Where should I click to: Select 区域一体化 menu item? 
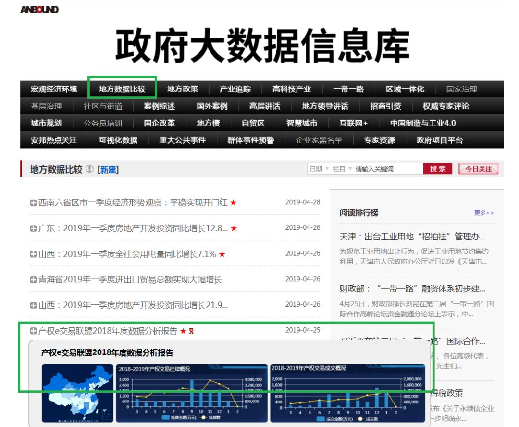pos(405,89)
